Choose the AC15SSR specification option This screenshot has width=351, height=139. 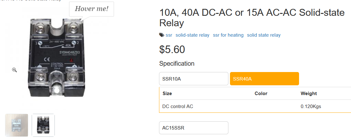coord(194,128)
